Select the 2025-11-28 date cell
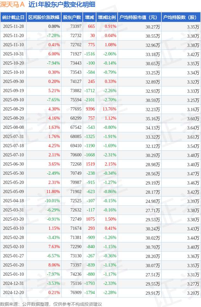 pos(13,27)
